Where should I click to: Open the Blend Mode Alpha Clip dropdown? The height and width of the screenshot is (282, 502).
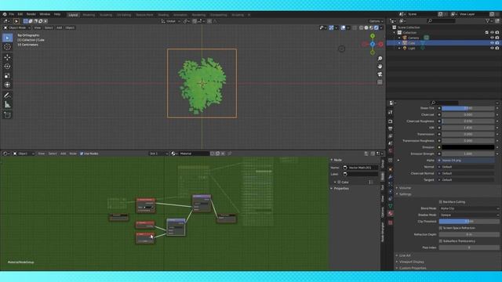pos(469,208)
